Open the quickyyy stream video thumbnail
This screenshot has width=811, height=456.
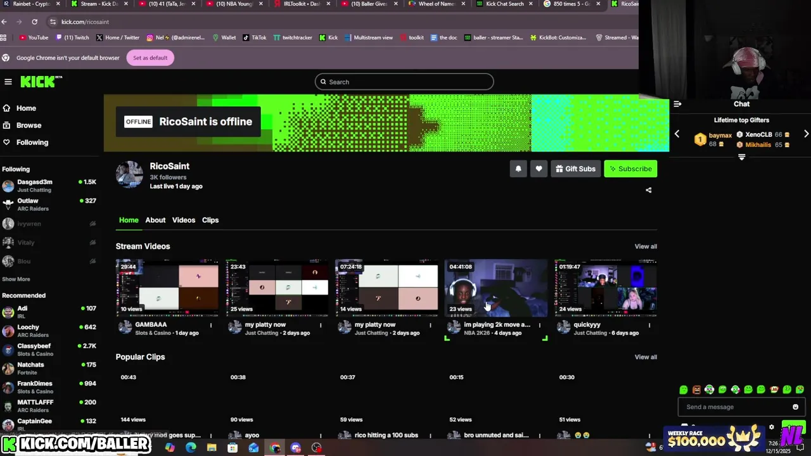click(606, 288)
